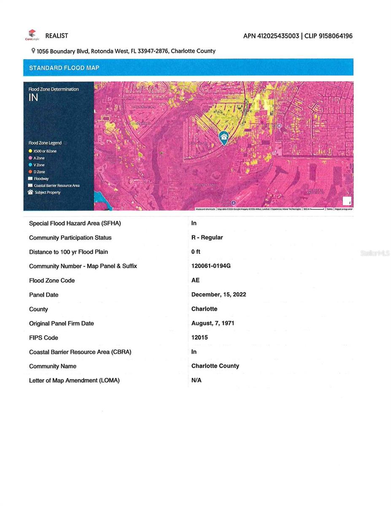The width and height of the screenshot is (391, 506).
Task: Click Report a map error link
Action: (x=344, y=209)
